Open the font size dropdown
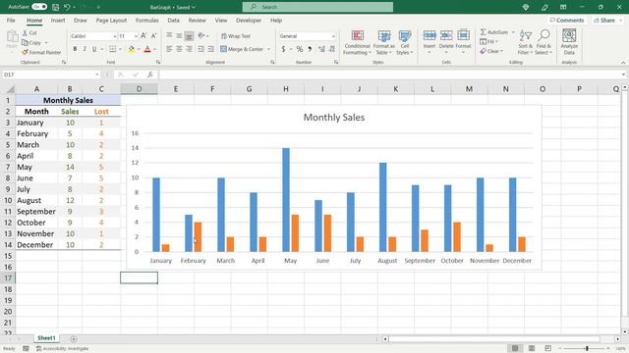The height and width of the screenshot is (353, 629). [136, 36]
